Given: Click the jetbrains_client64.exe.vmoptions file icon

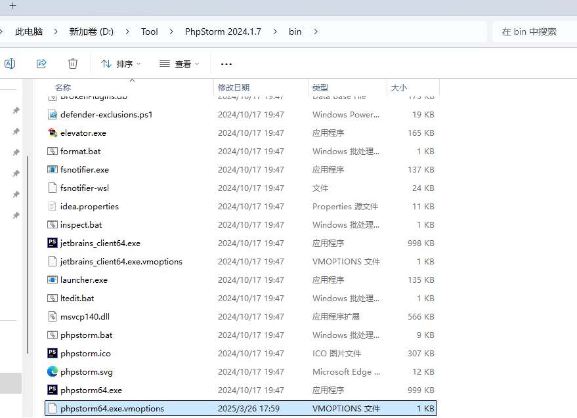Looking at the screenshot, I should click(x=53, y=262).
